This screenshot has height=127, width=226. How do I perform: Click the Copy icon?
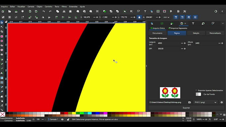click(57, 11)
